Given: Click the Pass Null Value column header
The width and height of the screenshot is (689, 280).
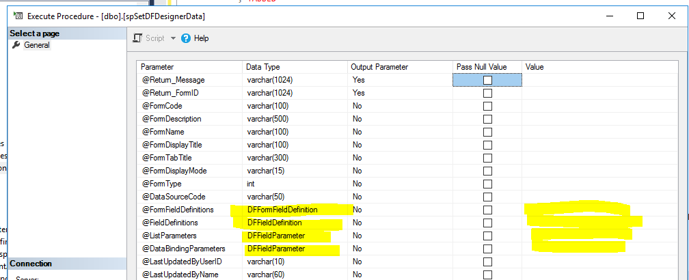Looking at the screenshot, I should pos(487,67).
